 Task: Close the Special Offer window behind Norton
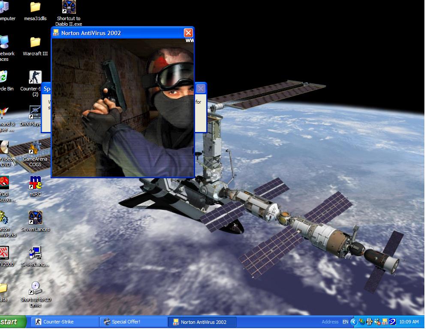pyautogui.click(x=201, y=89)
